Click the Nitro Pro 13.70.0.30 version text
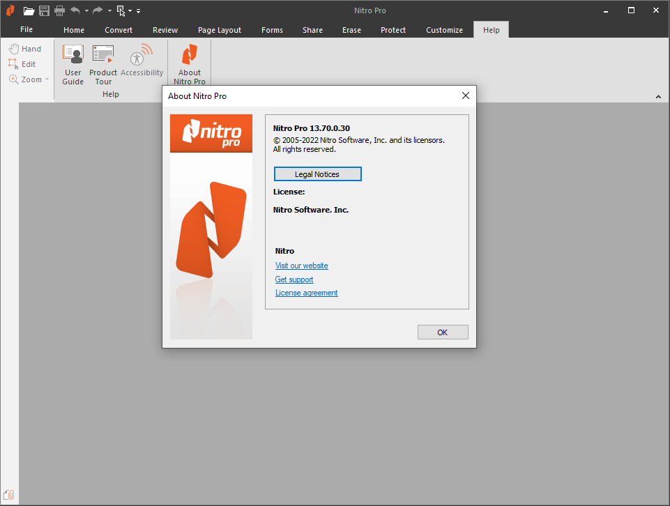 point(312,128)
